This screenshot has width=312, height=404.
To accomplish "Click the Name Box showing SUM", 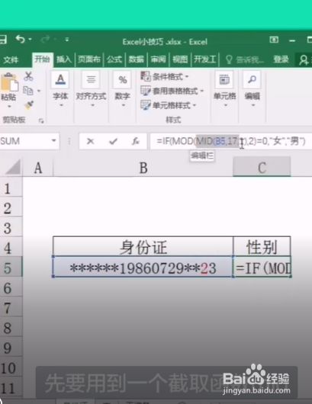I will point(24,141).
